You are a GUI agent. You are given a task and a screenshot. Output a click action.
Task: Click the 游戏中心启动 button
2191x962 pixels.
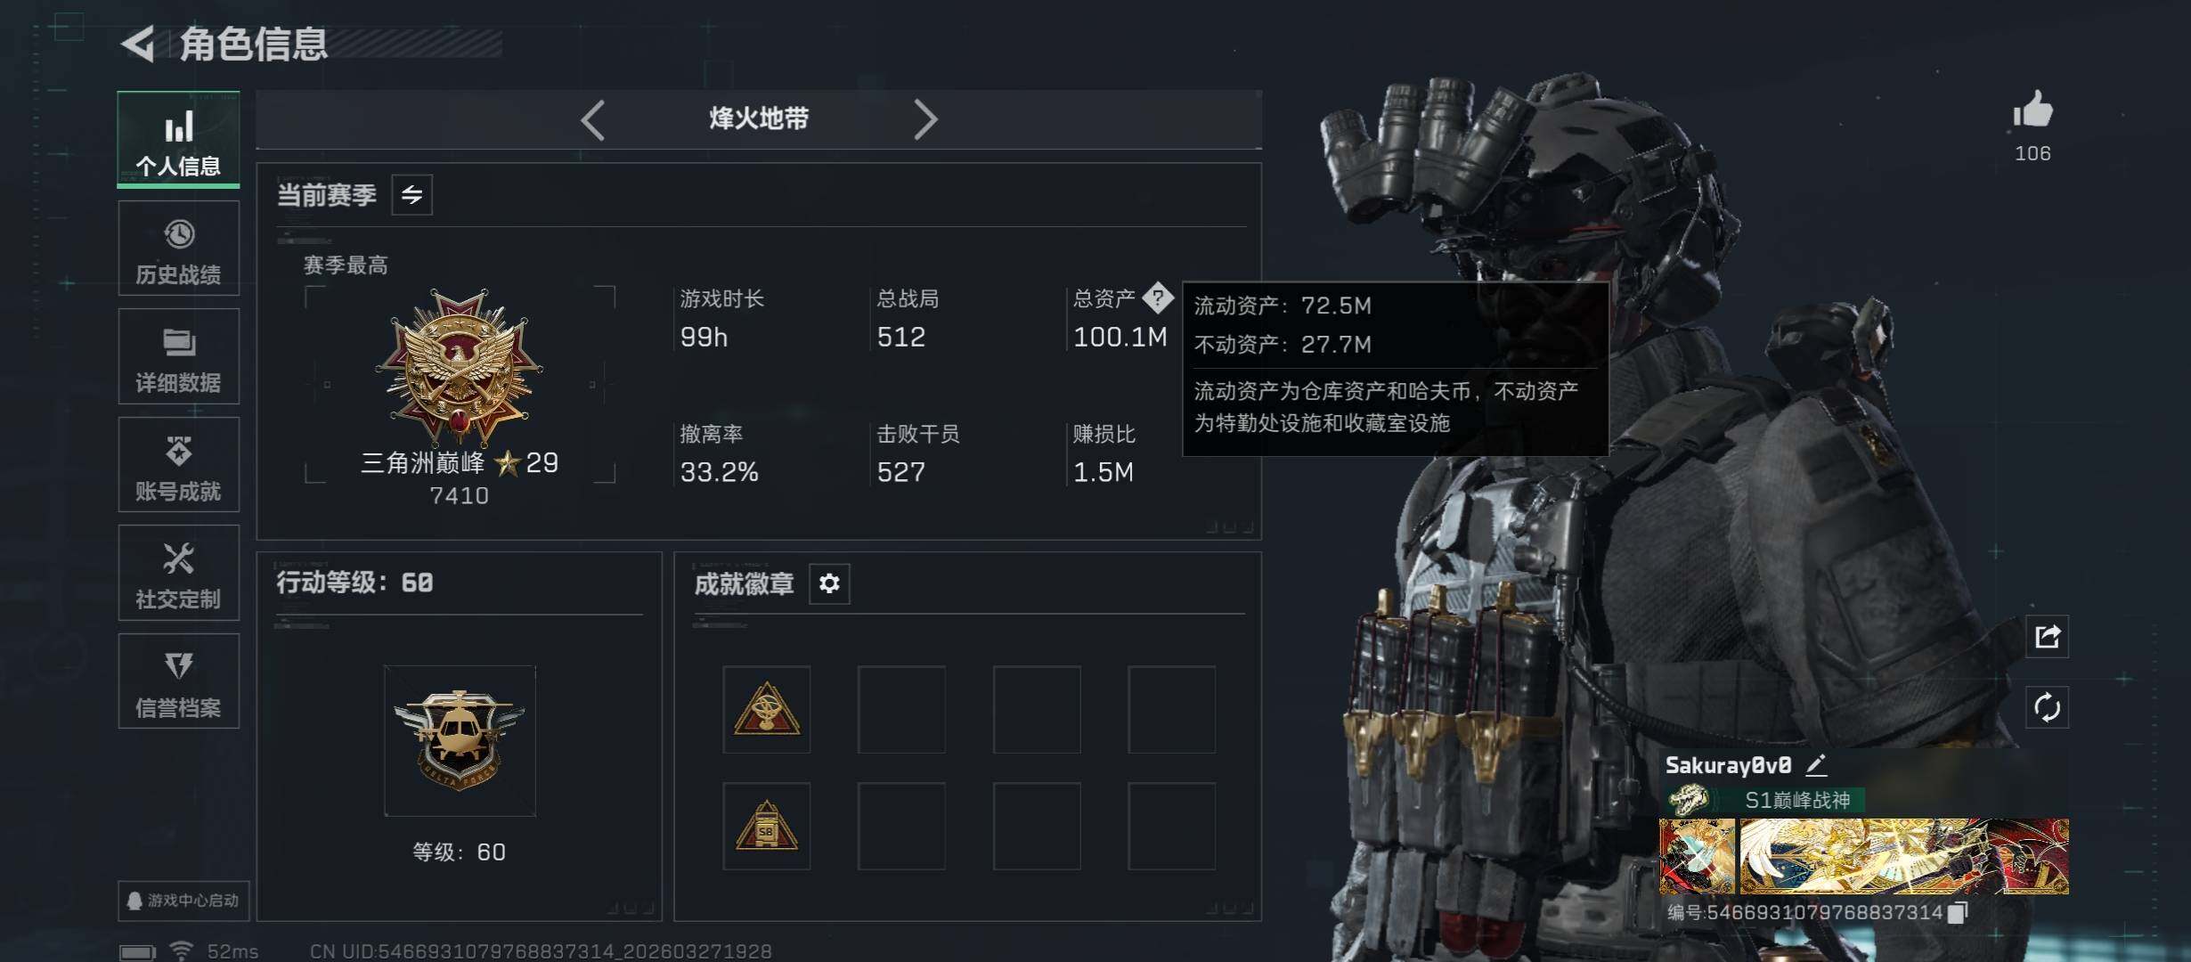(x=183, y=901)
